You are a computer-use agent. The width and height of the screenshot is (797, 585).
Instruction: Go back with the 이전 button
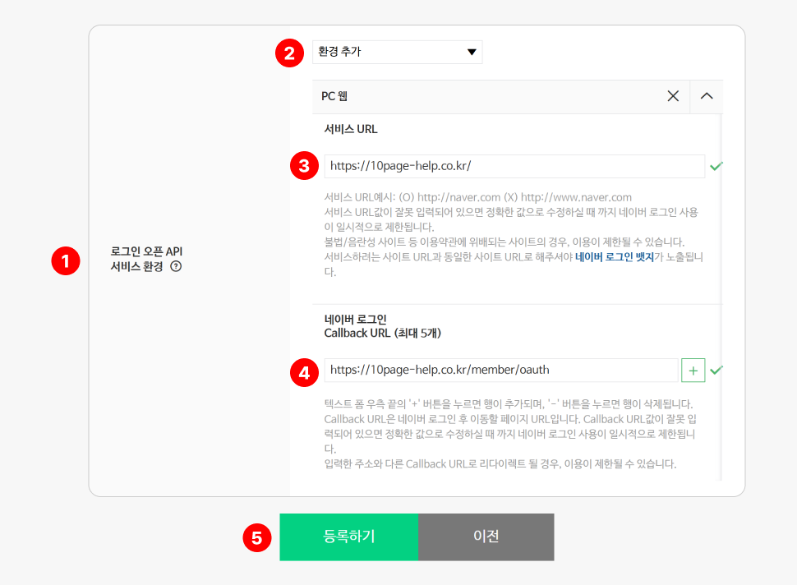pyautogui.click(x=486, y=537)
